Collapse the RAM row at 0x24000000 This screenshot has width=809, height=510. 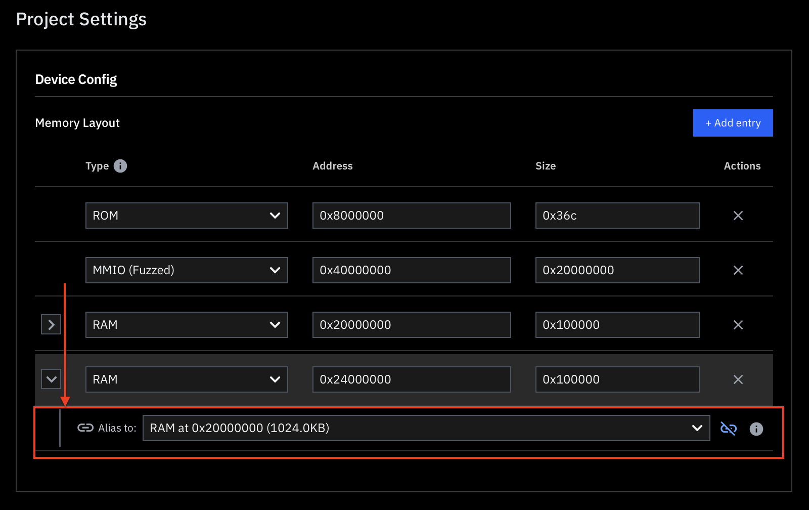coord(51,379)
